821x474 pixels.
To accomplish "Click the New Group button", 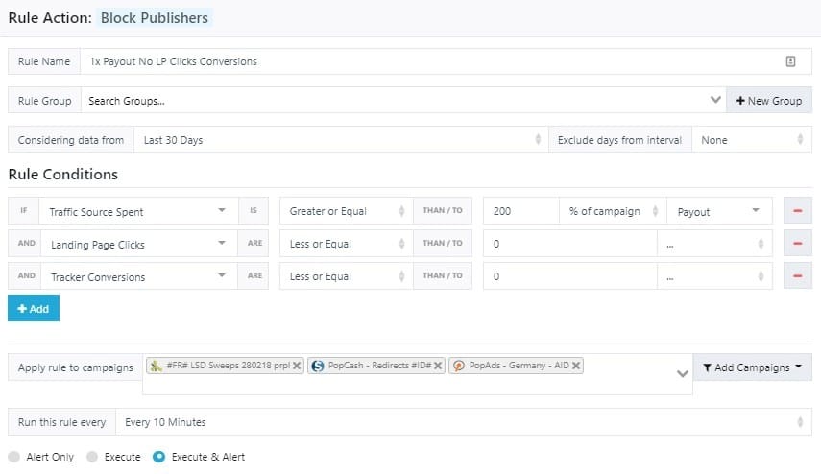I will [768, 101].
